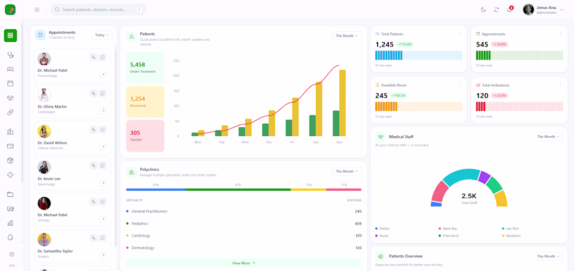Open ambulance icon in sidebar
Screen dimensions: 574x271
click(10, 209)
